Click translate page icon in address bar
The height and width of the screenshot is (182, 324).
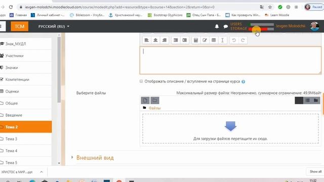262,7
